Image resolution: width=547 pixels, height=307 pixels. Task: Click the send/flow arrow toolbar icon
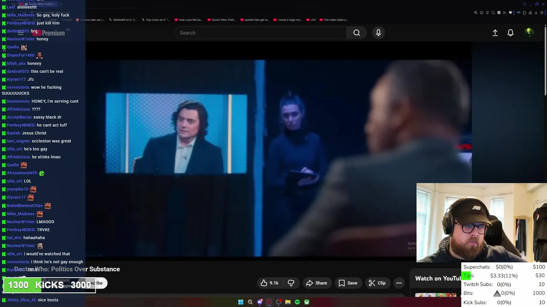(x=505, y=13)
